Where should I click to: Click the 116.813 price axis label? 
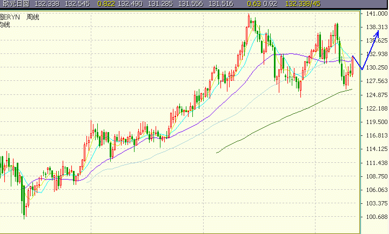coord(377,135)
